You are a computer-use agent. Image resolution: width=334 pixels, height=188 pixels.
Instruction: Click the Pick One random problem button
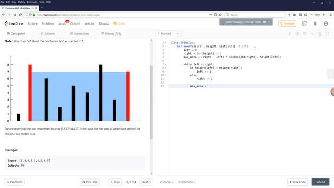[90, 182]
